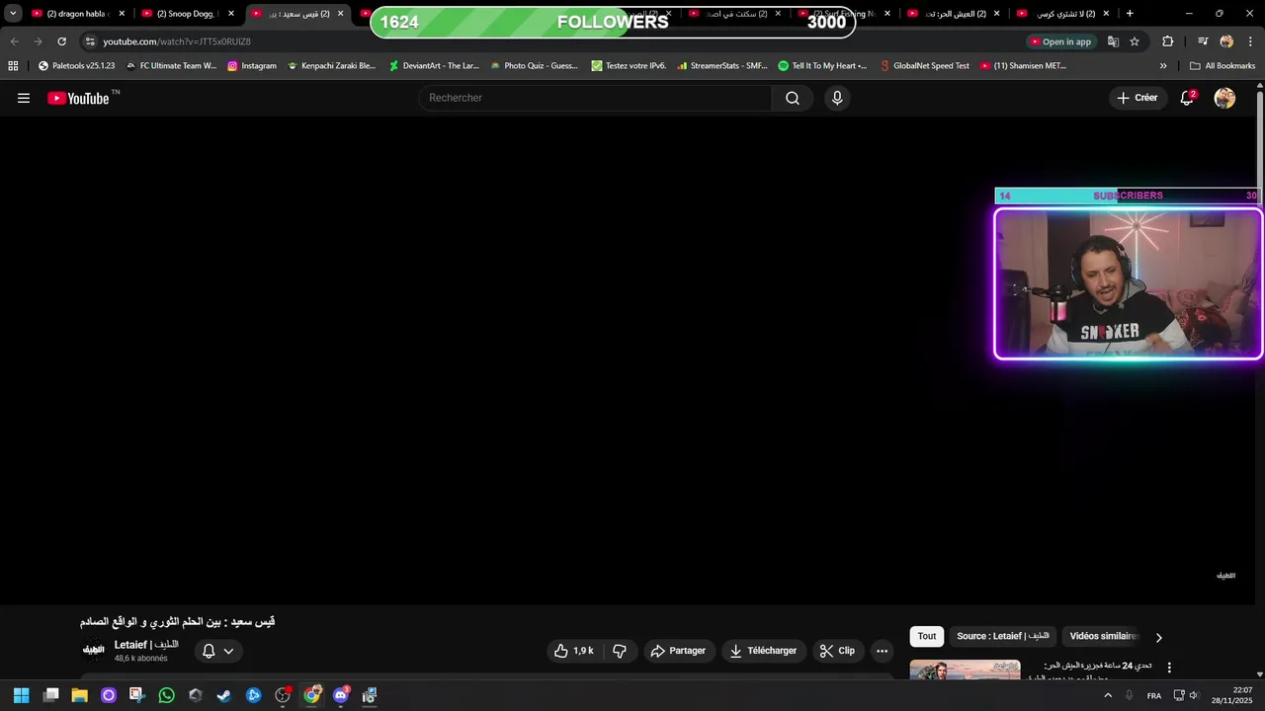Image resolution: width=1265 pixels, height=711 pixels.
Task: View site information icon in address bar
Action: click(x=90, y=41)
